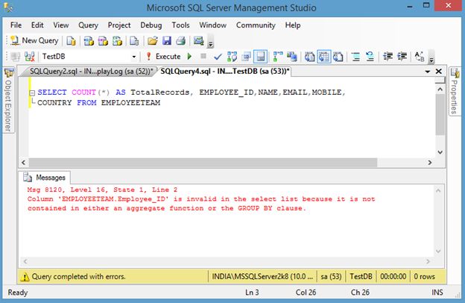Click the editor horizontal scroll left arrow
Screen dimensions: 465x303
pos(24,163)
